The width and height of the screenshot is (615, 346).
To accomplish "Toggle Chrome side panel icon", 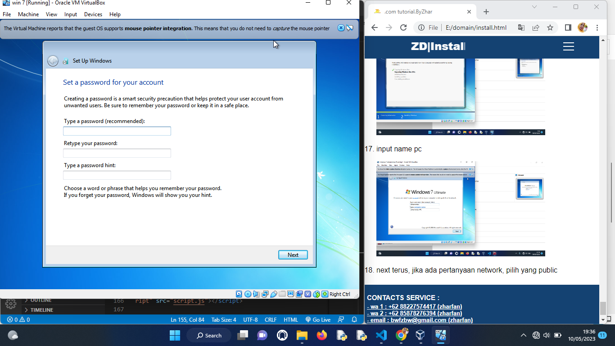I will [568, 27].
